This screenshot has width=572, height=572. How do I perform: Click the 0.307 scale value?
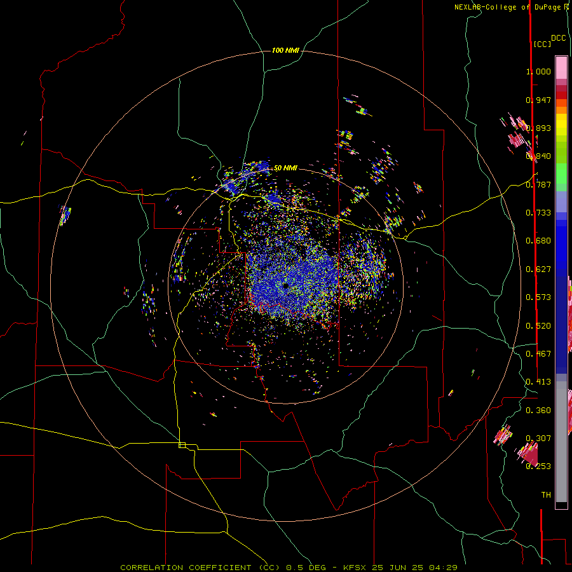[538, 438]
